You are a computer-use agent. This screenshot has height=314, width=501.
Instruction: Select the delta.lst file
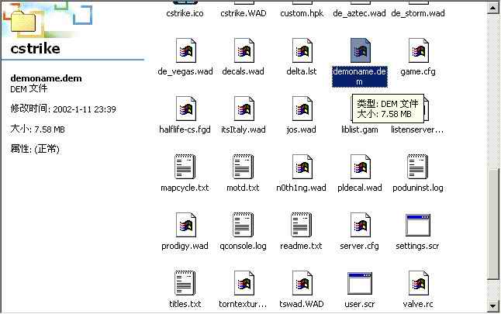(302, 51)
